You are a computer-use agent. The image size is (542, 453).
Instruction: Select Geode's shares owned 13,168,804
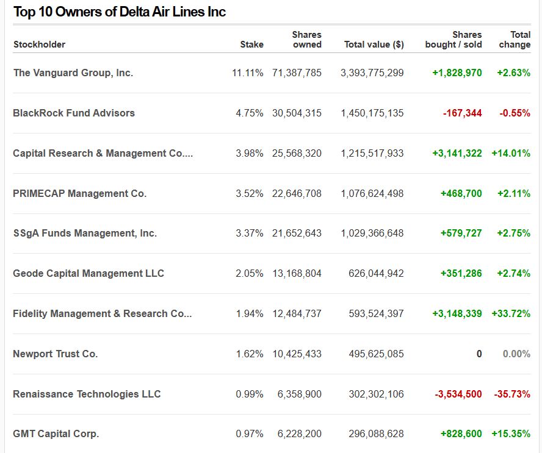[297, 274]
